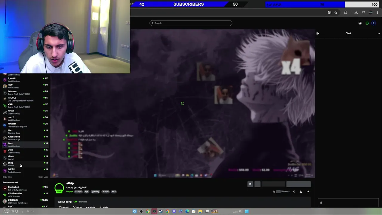This screenshot has width=382, height=215.
Task: Open Chrome profile avatar
Action: (x=370, y=13)
